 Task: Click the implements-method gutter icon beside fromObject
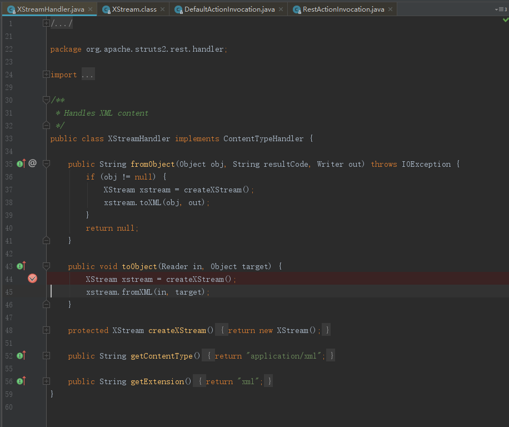(21, 163)
